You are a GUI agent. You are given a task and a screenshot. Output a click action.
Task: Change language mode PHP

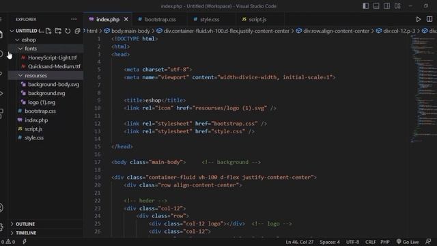385,242
